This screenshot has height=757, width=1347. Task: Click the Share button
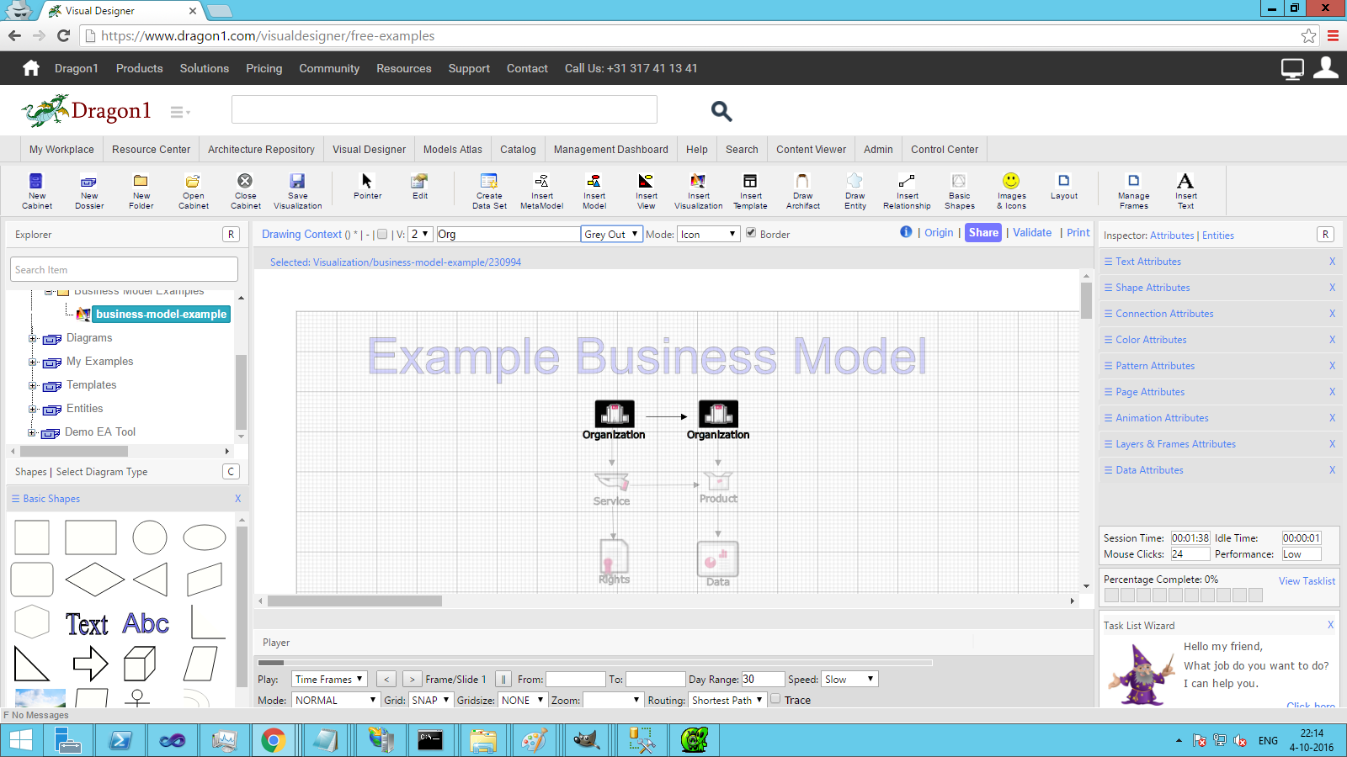983,233
